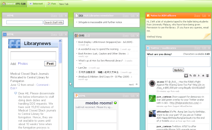Image resolution: width=212 pixels, height=130 pixels.
Task: Open the Edit dropdown under the Medical Closed Stack post
Action: point(14,88)
